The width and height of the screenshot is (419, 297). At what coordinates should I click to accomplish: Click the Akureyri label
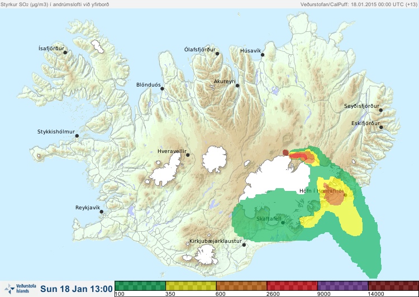[x=225, y=82]
